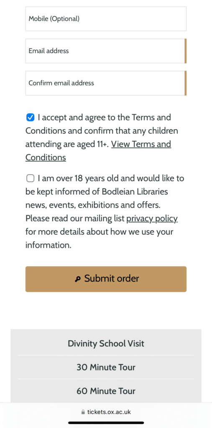Image resolution: width=212 pixels, height=428 pixels.
Task: Click the gold required marker on Email address
Action: pyautogui.click(x=186, y=51)
